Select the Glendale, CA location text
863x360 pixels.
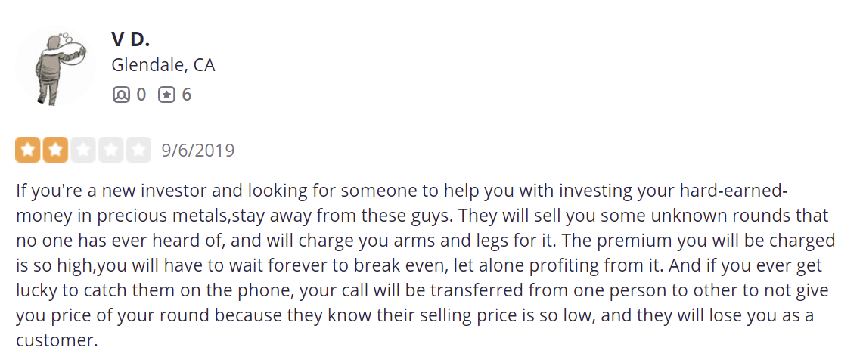[163, 66]
